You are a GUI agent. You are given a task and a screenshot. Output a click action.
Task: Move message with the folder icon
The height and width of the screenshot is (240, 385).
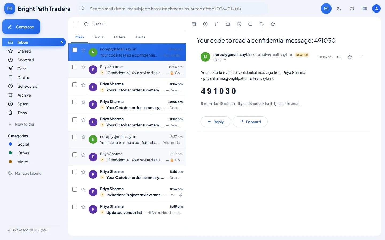(x=250, y=24)
